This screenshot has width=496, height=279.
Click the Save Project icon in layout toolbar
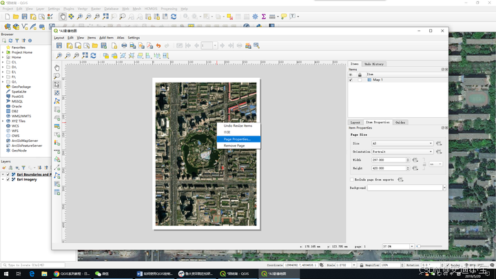click(59, 45)
